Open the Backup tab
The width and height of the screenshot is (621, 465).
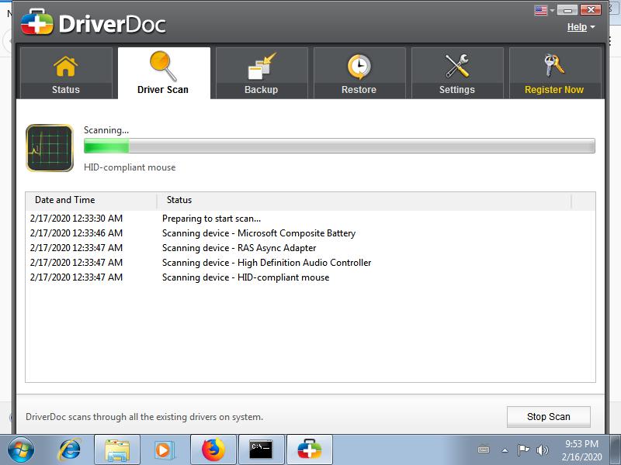pyautogui.click(x=262, y=73)
